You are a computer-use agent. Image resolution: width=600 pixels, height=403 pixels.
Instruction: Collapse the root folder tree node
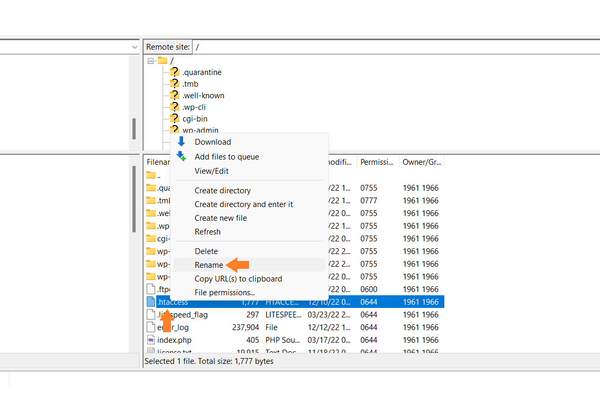tap(151, 61)
